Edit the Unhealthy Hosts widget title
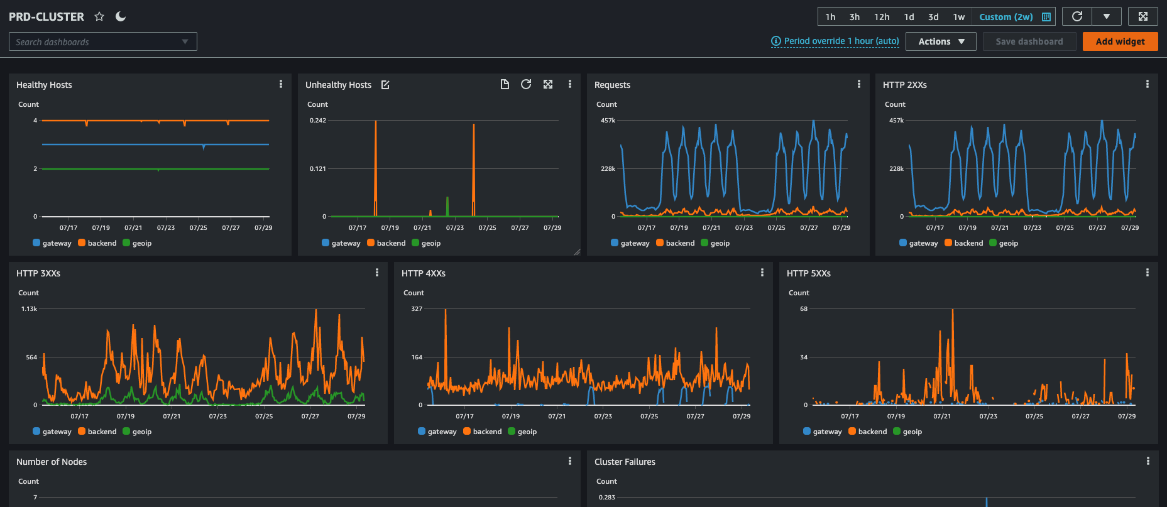The width and height of the screenshot is (1167, 507). 385,85
